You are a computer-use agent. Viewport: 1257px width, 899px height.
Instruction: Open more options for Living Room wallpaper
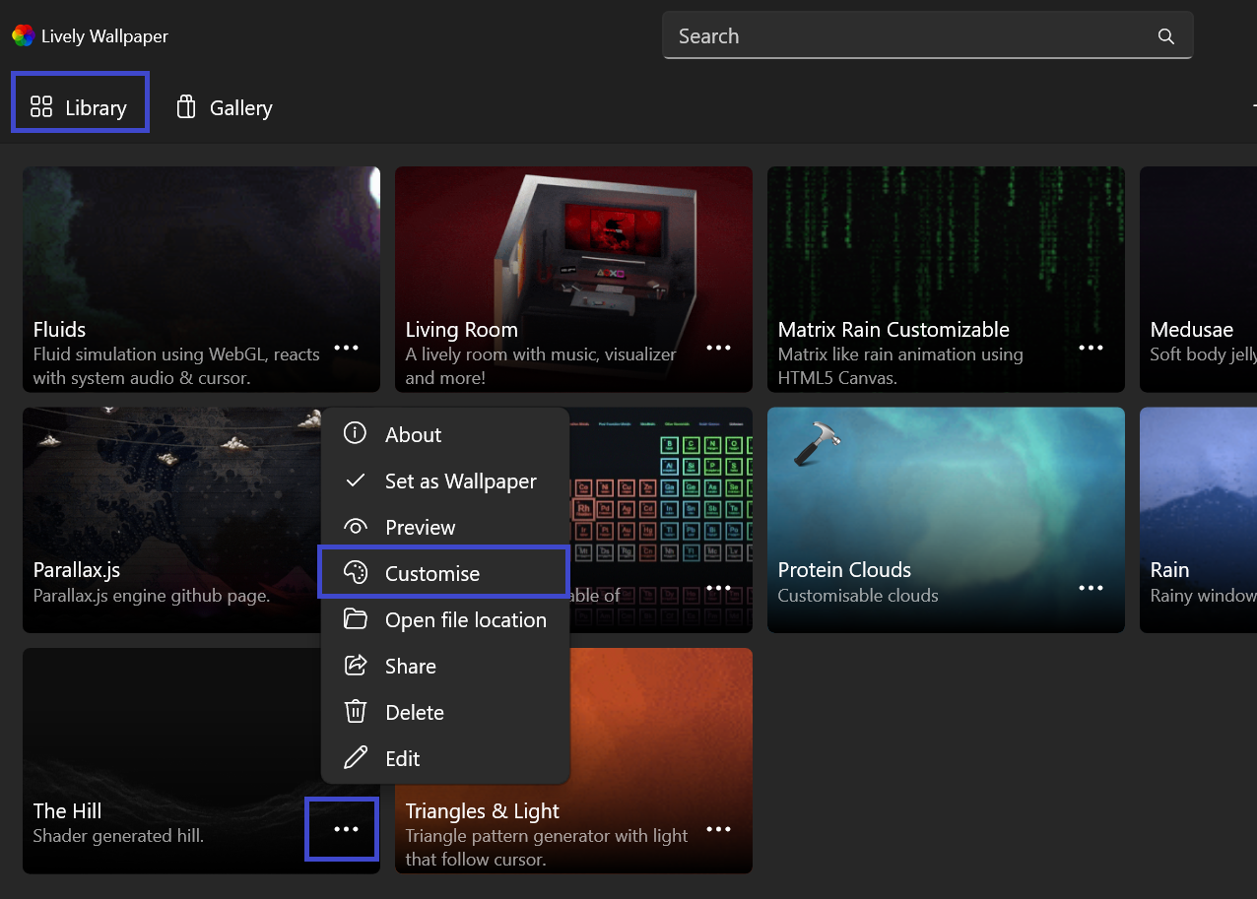[718, 348]
